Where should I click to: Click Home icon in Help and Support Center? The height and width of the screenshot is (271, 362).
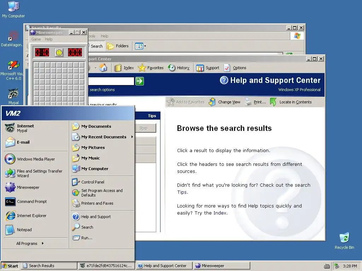pos(104,68)
